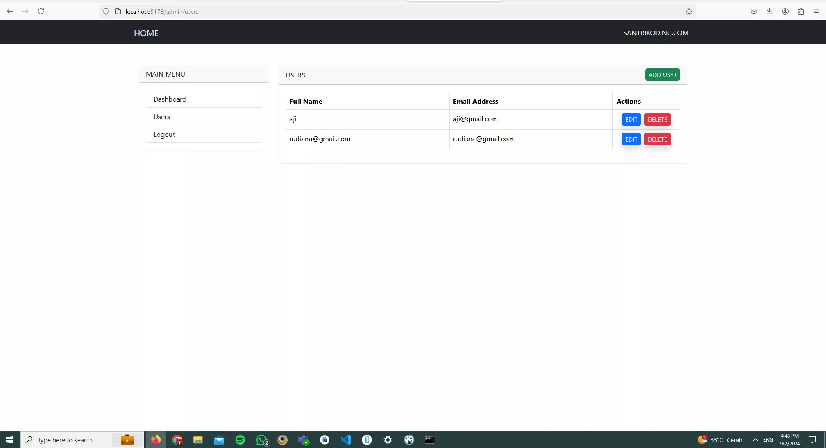826x448 pixels.
Task: Open the notification center icon
Action: (x=812, y=440)
